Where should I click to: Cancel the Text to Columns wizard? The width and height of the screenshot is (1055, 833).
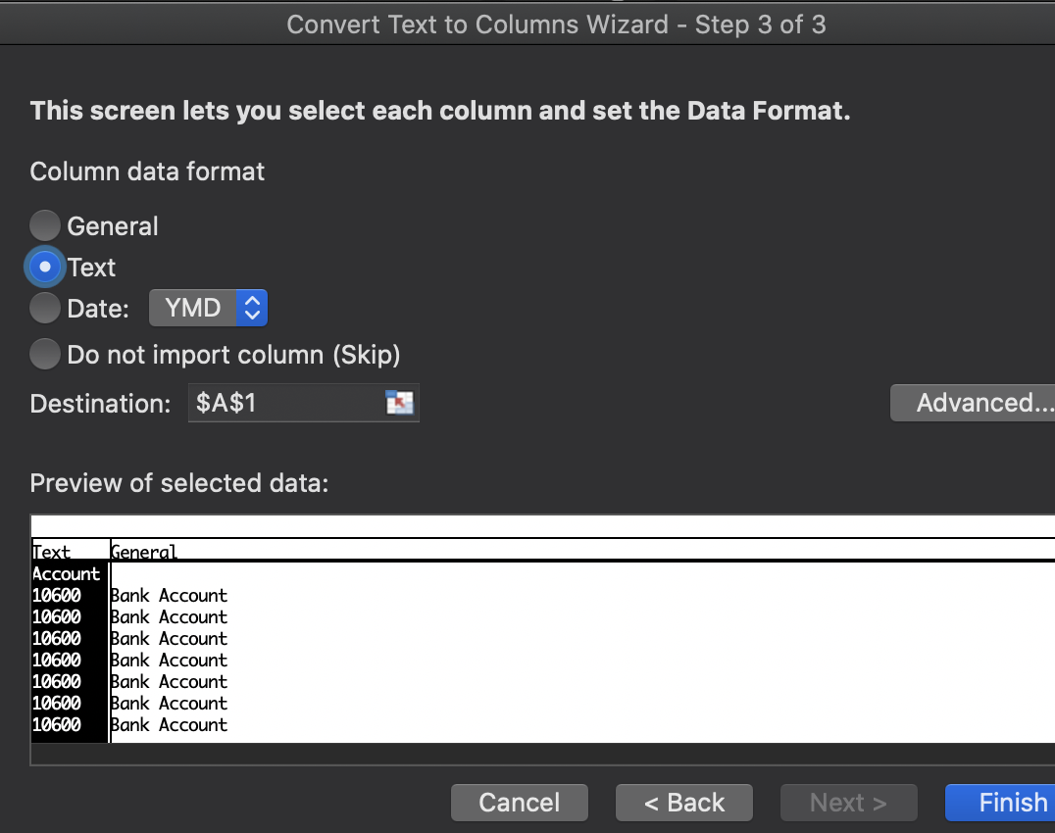(519, 802)
